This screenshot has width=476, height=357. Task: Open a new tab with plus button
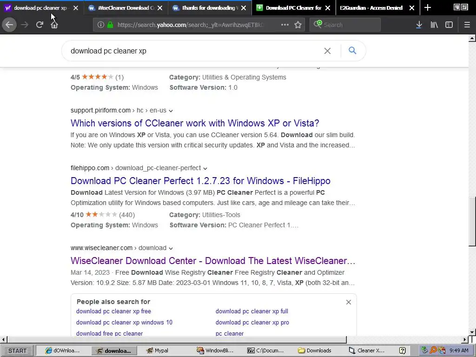click(428, 7)
